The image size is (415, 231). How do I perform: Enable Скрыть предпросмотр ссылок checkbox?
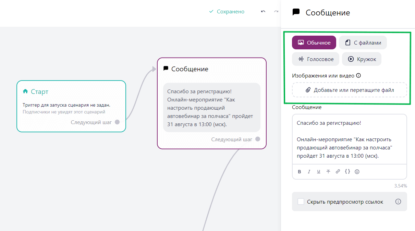point(301,202)
